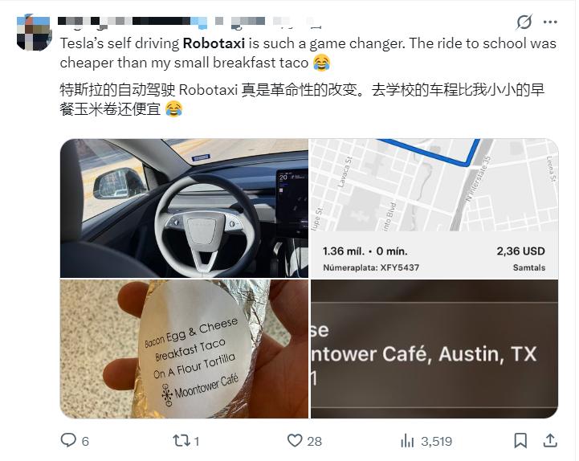
Task: View post analytics bar chart icon
Action: [x=407, y=440]
